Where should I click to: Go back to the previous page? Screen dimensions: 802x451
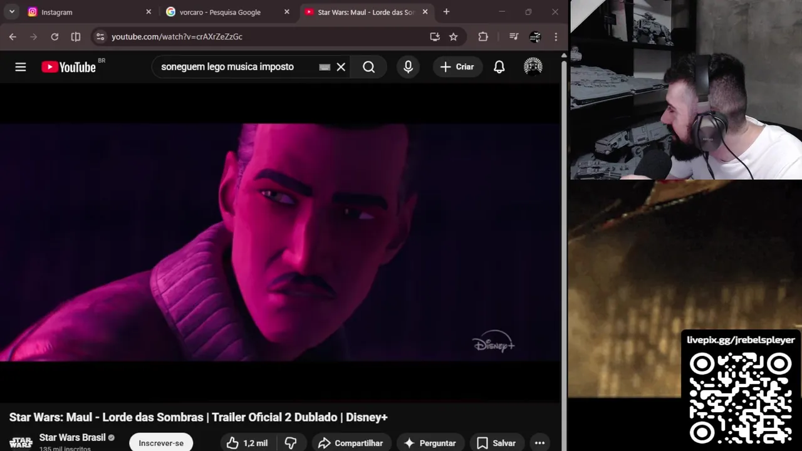pyautogui.click(x=13, y=37)
